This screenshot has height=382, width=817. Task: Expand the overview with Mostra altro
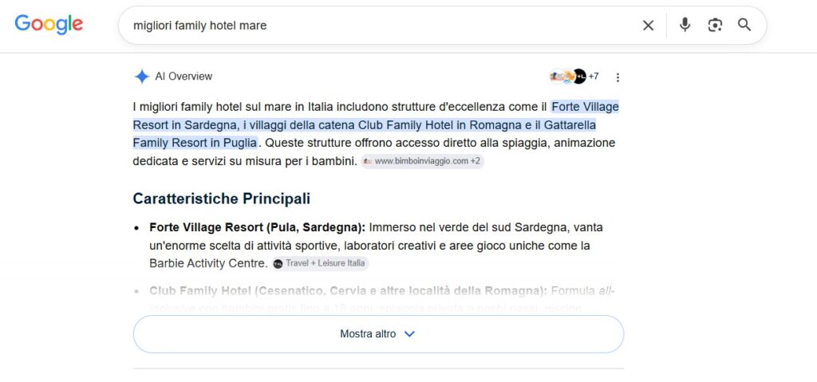tap(378, 334)
